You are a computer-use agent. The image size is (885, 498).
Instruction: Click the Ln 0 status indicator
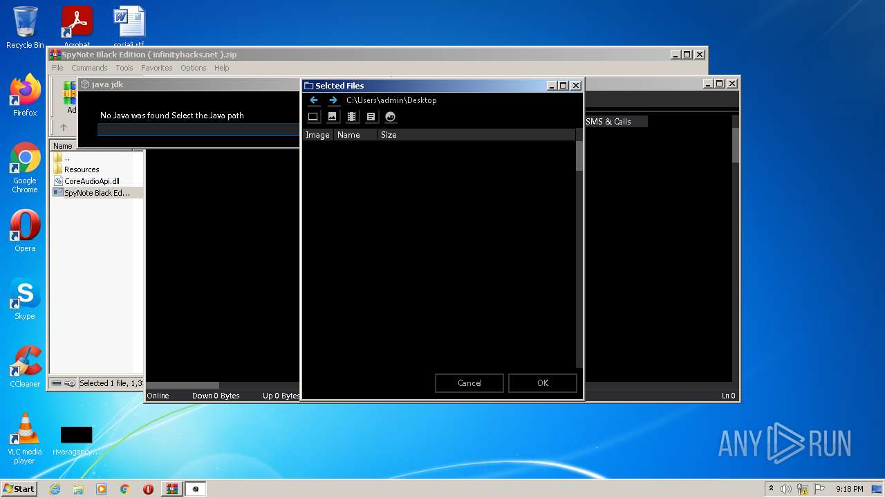pos(729,396)
